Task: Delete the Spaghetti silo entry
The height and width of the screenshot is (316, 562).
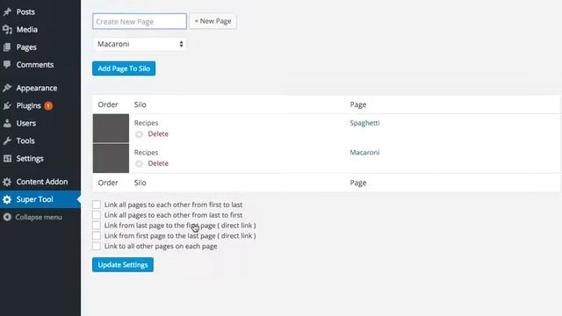Action: click(x=158, y=134)
